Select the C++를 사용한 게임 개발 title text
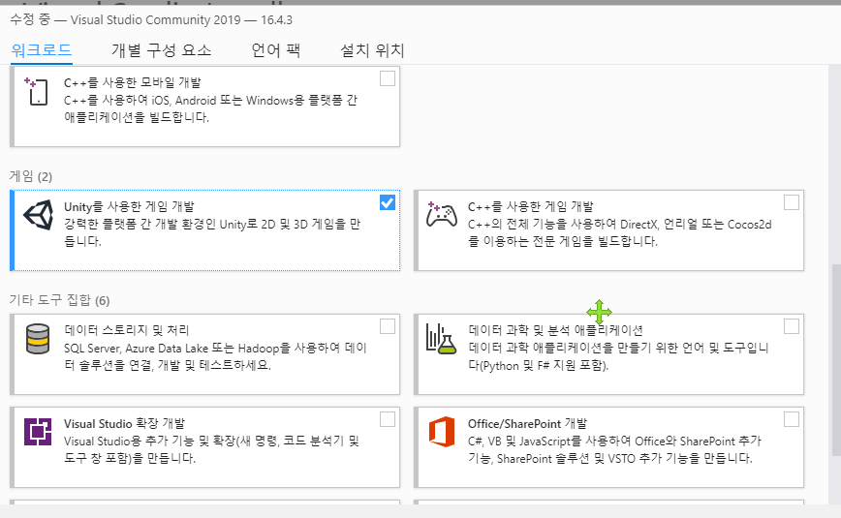 pyautogui.click(x=530, y=206)
